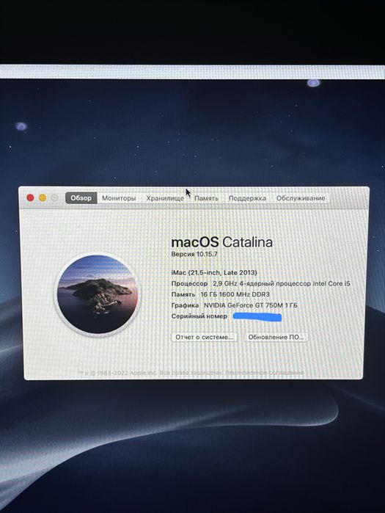Viewport: 385px width, 513px height.
Task: Select the Хранилище tab
Action: (x=165, y=198)
